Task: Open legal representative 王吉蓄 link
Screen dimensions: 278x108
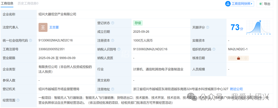Action: [x=54, y=27]
